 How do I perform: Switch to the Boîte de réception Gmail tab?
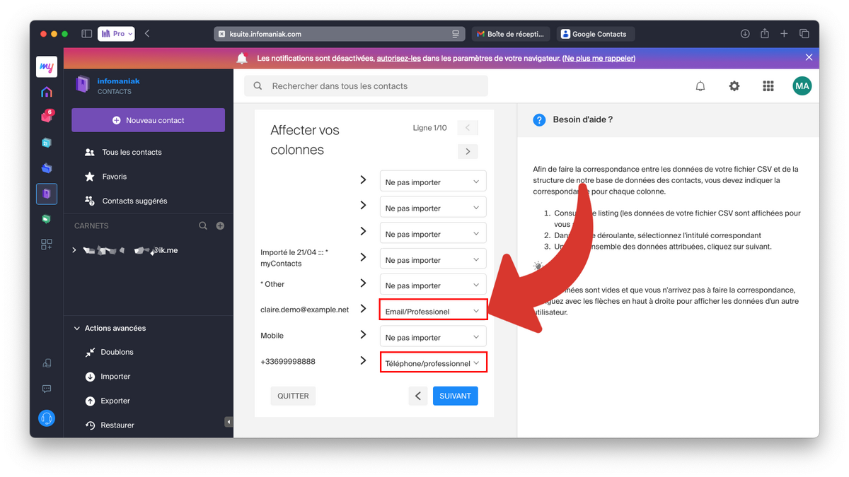[510, 34]
